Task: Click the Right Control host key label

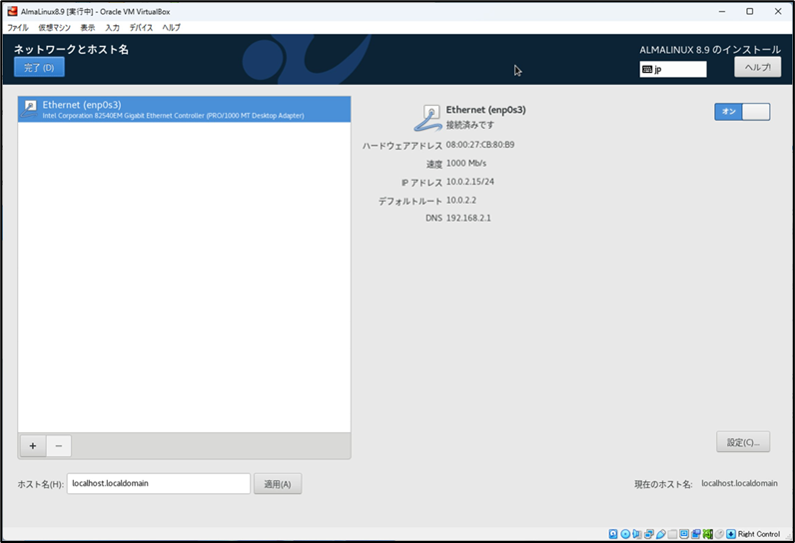Action: (x=758, y=534)
